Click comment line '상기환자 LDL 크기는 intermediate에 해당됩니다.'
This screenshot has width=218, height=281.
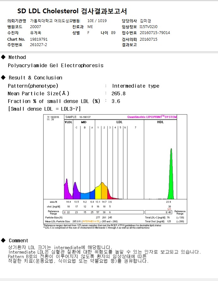60,248
